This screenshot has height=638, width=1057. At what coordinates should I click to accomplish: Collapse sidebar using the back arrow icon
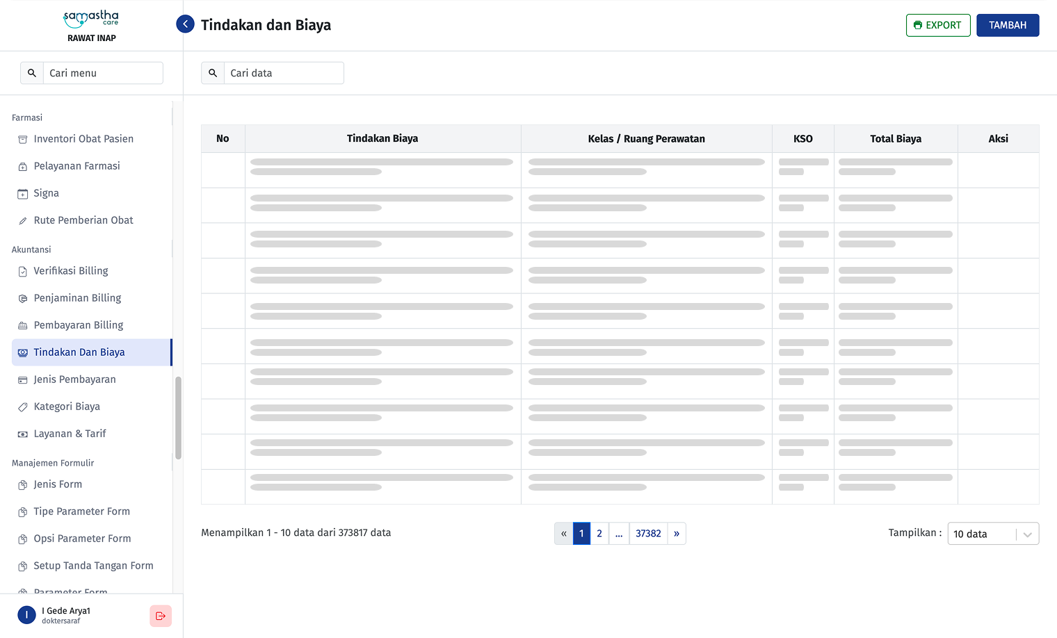(185, 24)
